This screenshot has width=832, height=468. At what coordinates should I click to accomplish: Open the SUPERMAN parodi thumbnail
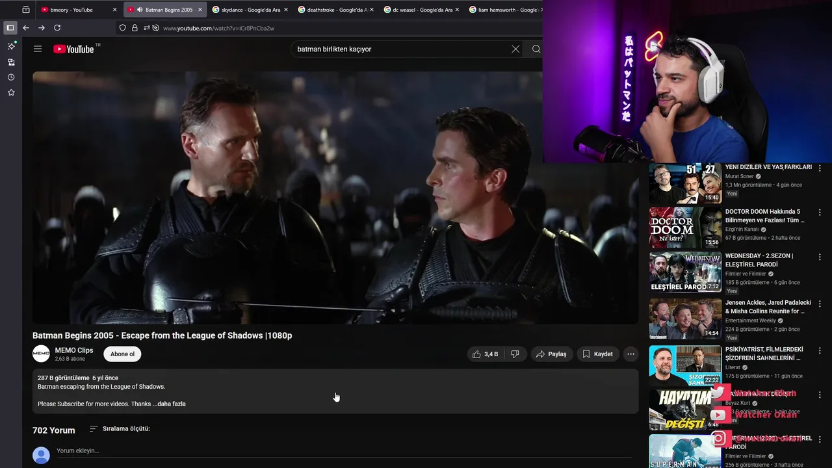[685, 451]
